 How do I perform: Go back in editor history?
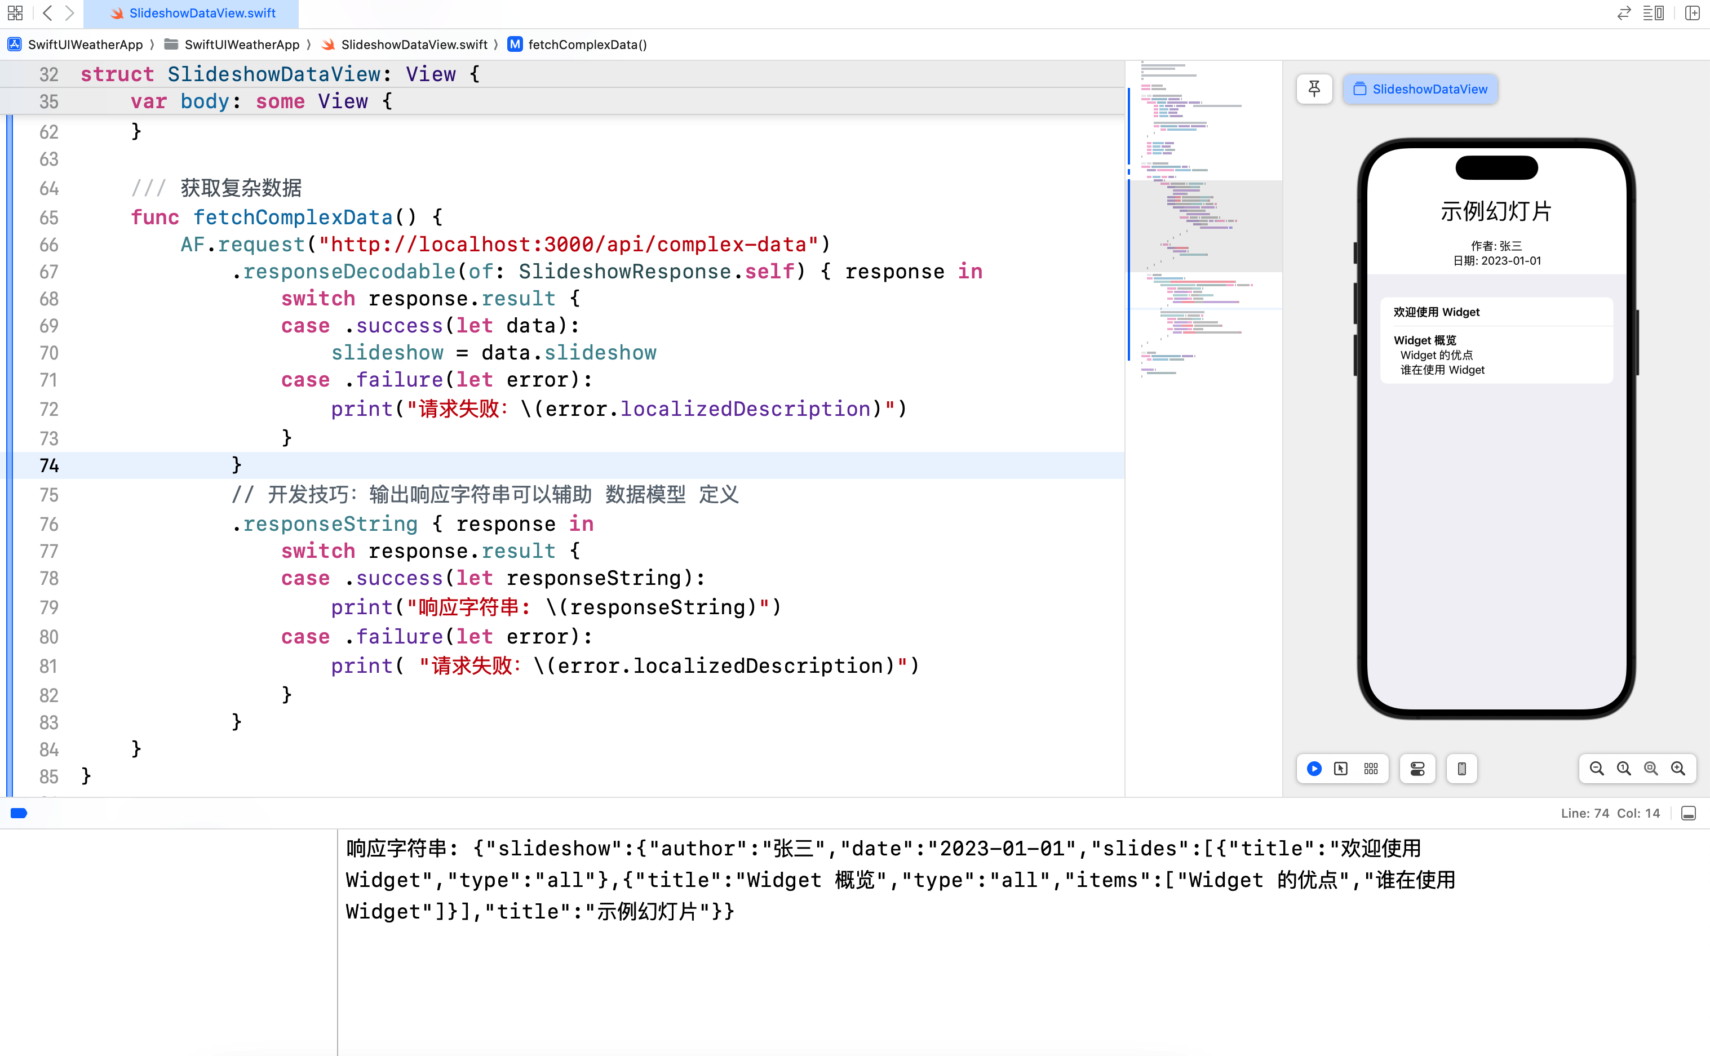[47, 12]
